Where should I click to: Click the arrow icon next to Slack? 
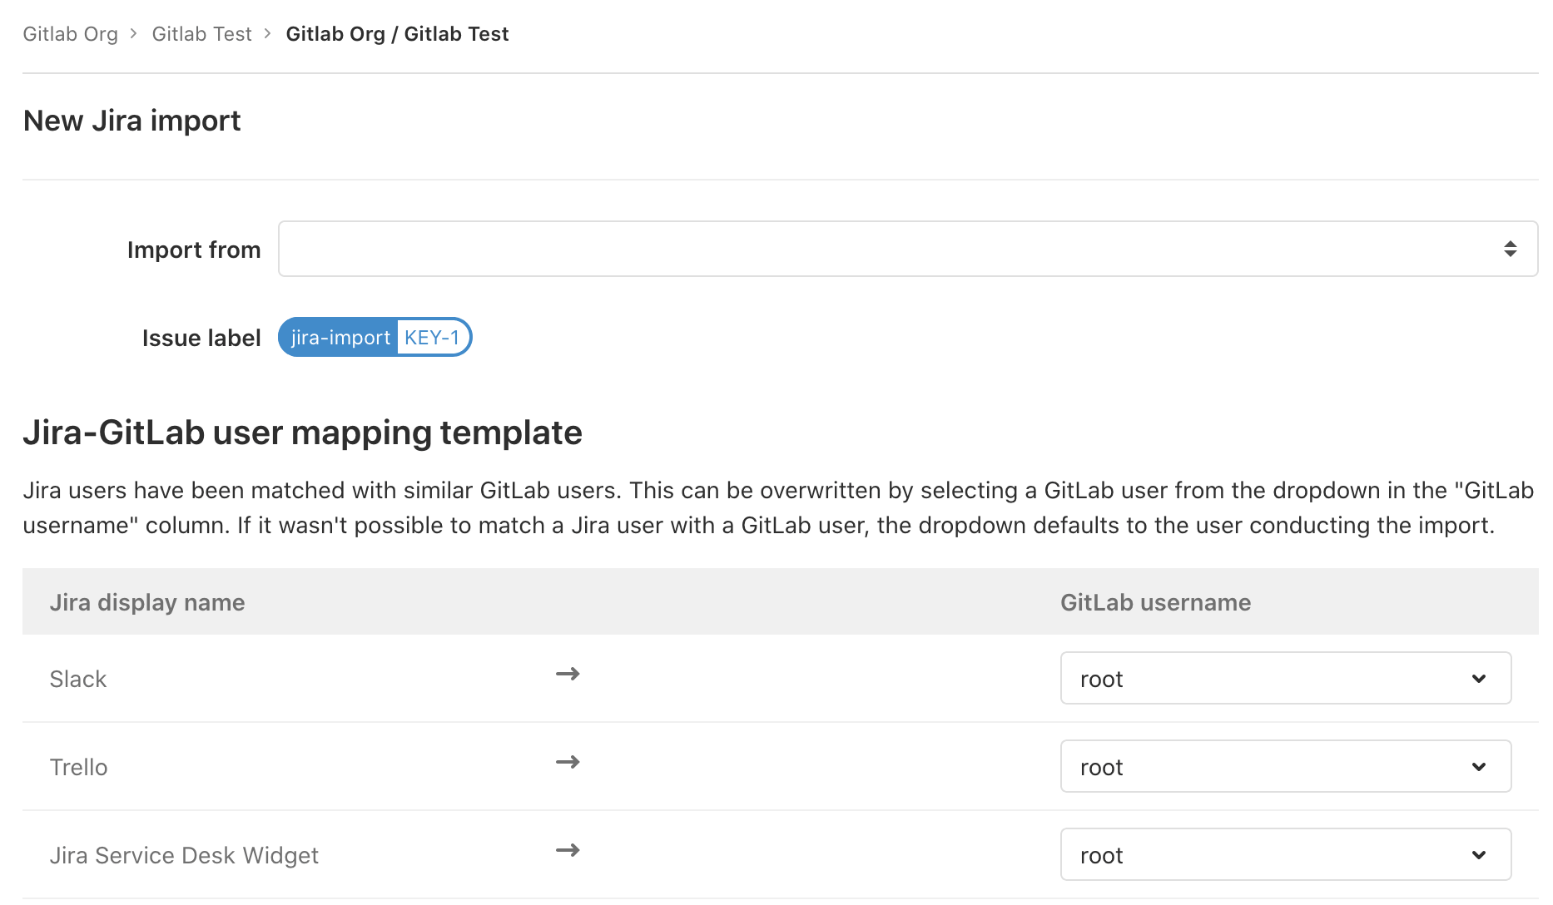tap(568, 675)
